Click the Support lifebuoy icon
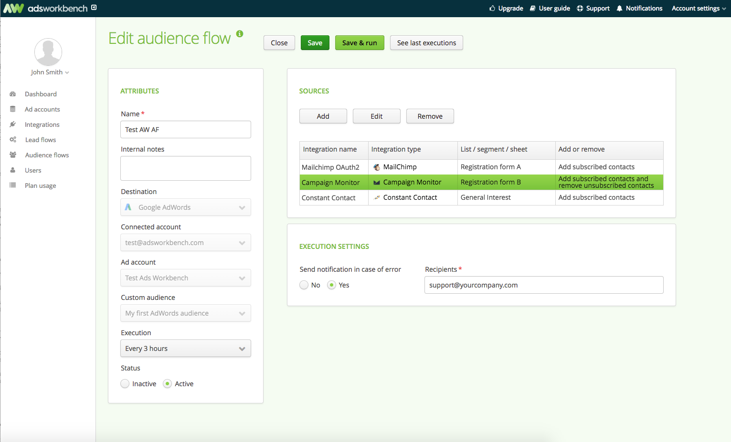 [x=580, y=8]
